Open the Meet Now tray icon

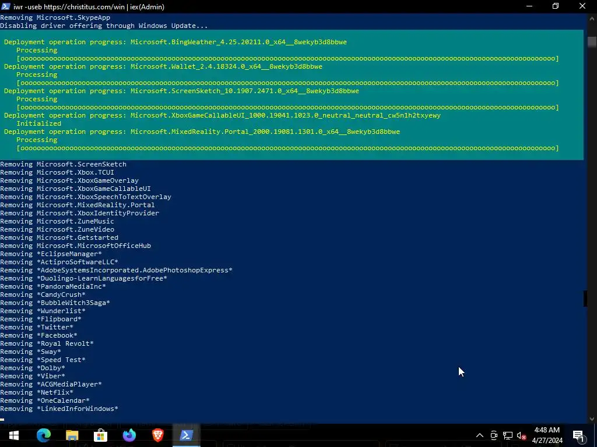point(494,435)
